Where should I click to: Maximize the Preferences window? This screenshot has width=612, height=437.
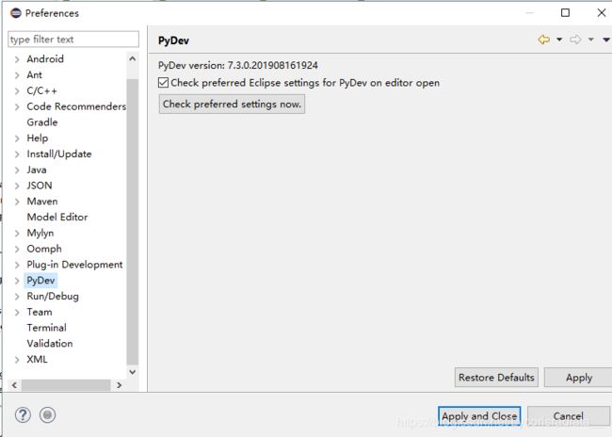tap(565, 13)
